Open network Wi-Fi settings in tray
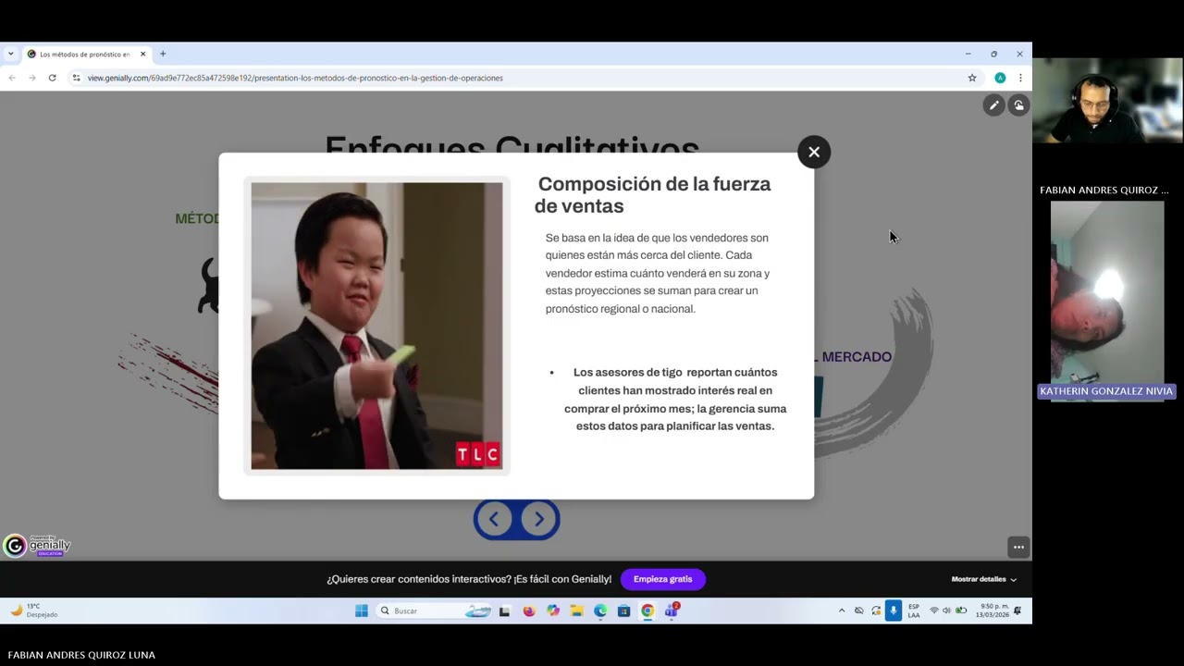This screenshot has width=1184, height=666. (934, 610)
